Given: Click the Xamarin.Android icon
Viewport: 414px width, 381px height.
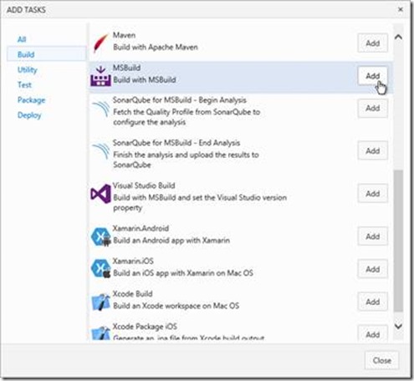Looking at the screenshot, I should point(100,236).
